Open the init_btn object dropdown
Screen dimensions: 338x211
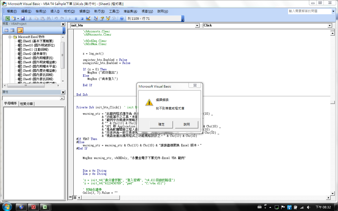(x=197, y=26)
